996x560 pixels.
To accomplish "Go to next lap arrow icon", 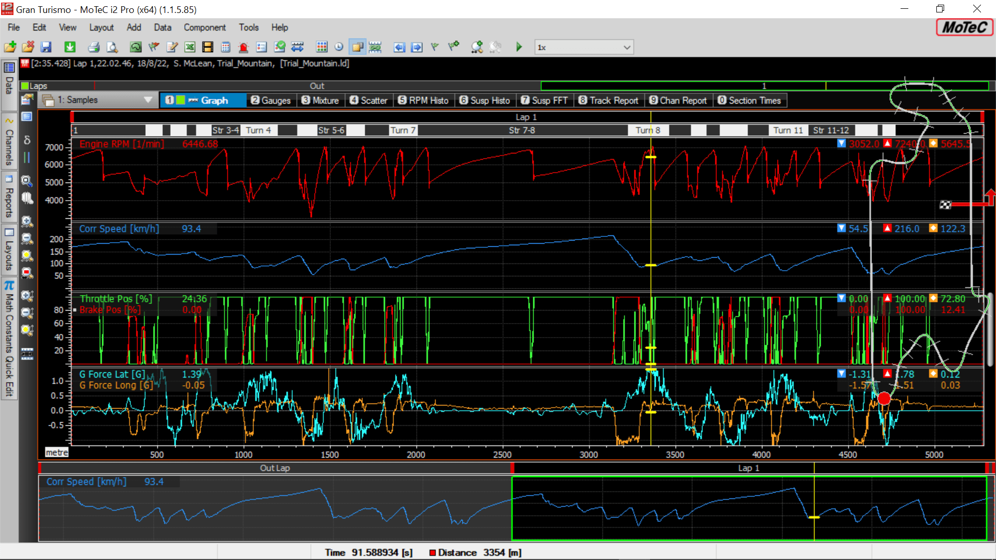I will 417,47.
